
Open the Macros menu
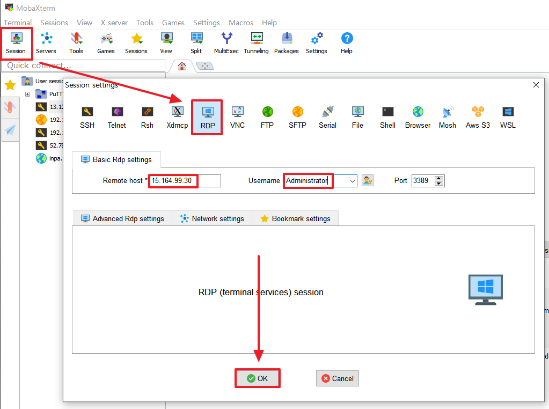pyautogui.click(x=241, y=23)
